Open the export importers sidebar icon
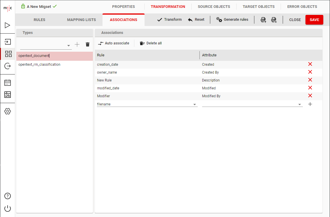The width and height of the screenshot is (330, 217). (x=8, y=66)
